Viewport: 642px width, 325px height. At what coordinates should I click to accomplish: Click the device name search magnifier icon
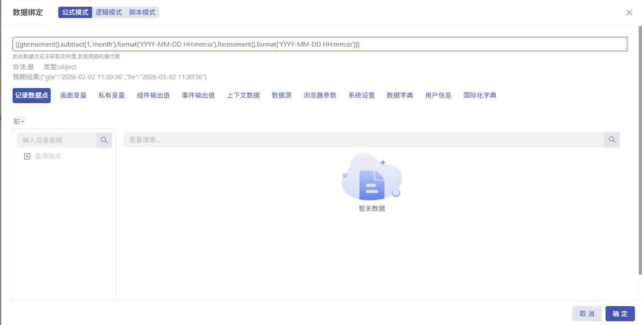pos(104,140)
